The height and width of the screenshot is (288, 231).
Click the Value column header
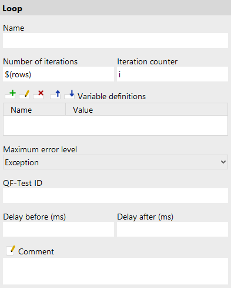[x=146, y=110]
